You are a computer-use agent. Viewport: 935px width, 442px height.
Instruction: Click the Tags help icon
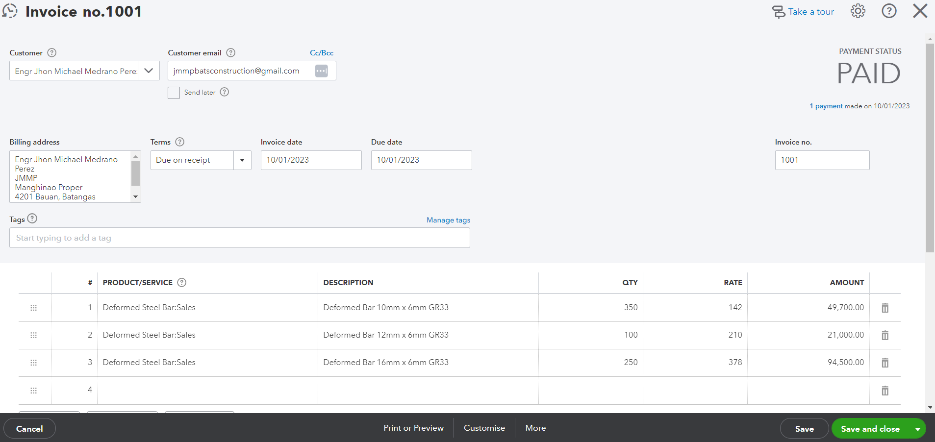(32, 219)
